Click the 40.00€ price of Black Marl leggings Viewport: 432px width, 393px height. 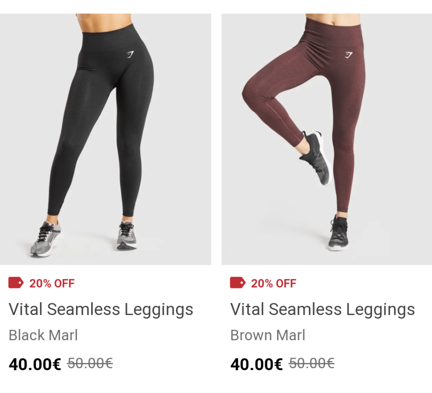35,364
